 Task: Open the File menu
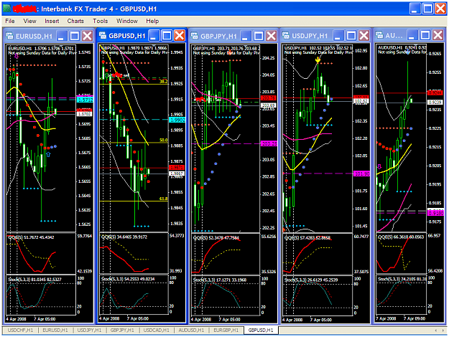click(x=10, y=21)
